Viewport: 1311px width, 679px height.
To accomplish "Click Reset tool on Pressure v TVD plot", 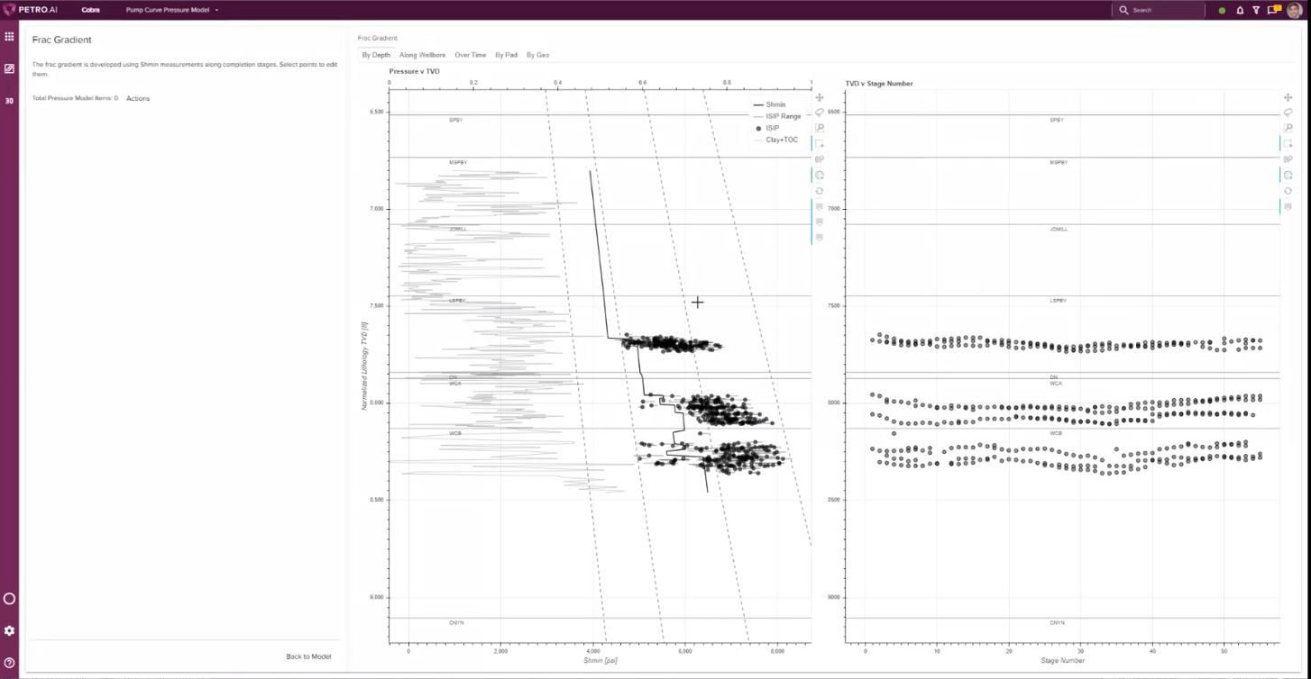I will coord(820,191).
